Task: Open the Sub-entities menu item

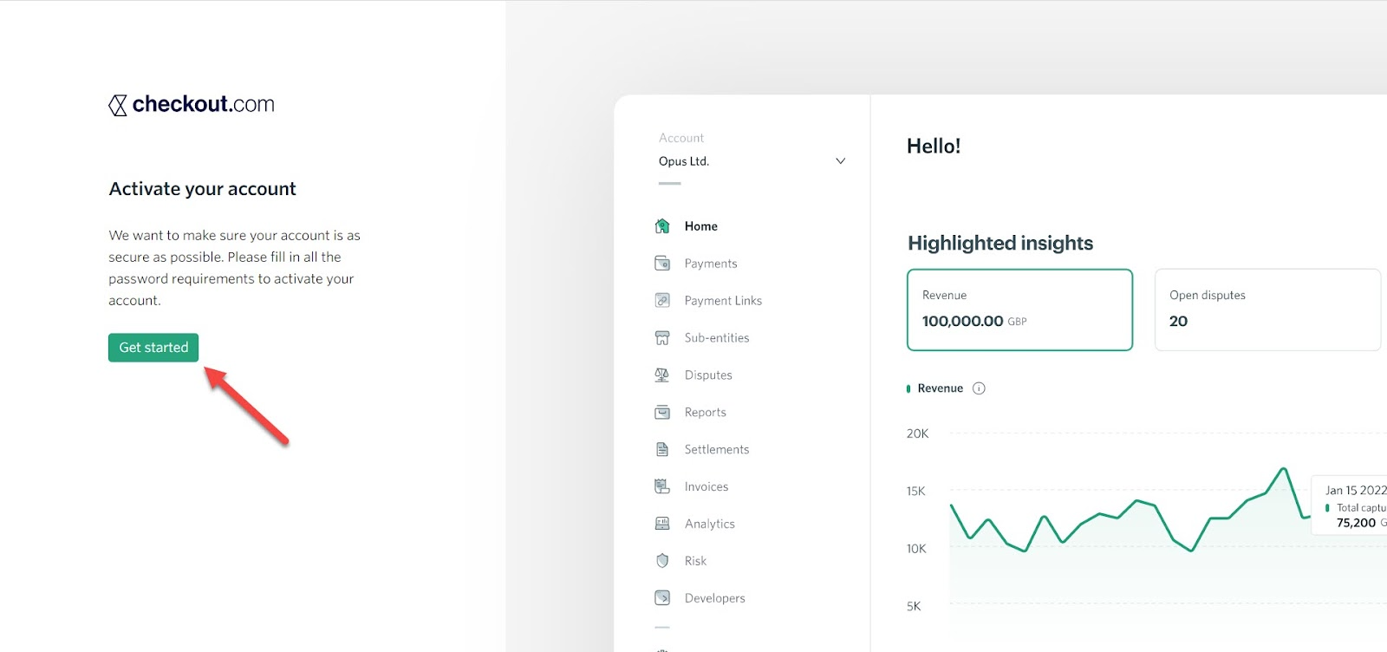Action: pos(716,338)
